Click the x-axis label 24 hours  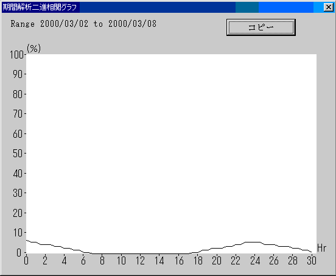pyautogui.click(x=254, y=261)
